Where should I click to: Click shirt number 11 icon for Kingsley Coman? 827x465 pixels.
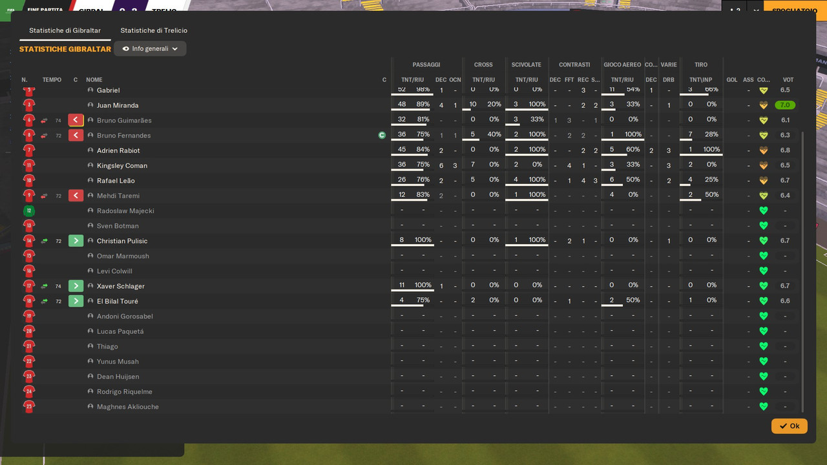pyautogui.click(x=28, y=165)
